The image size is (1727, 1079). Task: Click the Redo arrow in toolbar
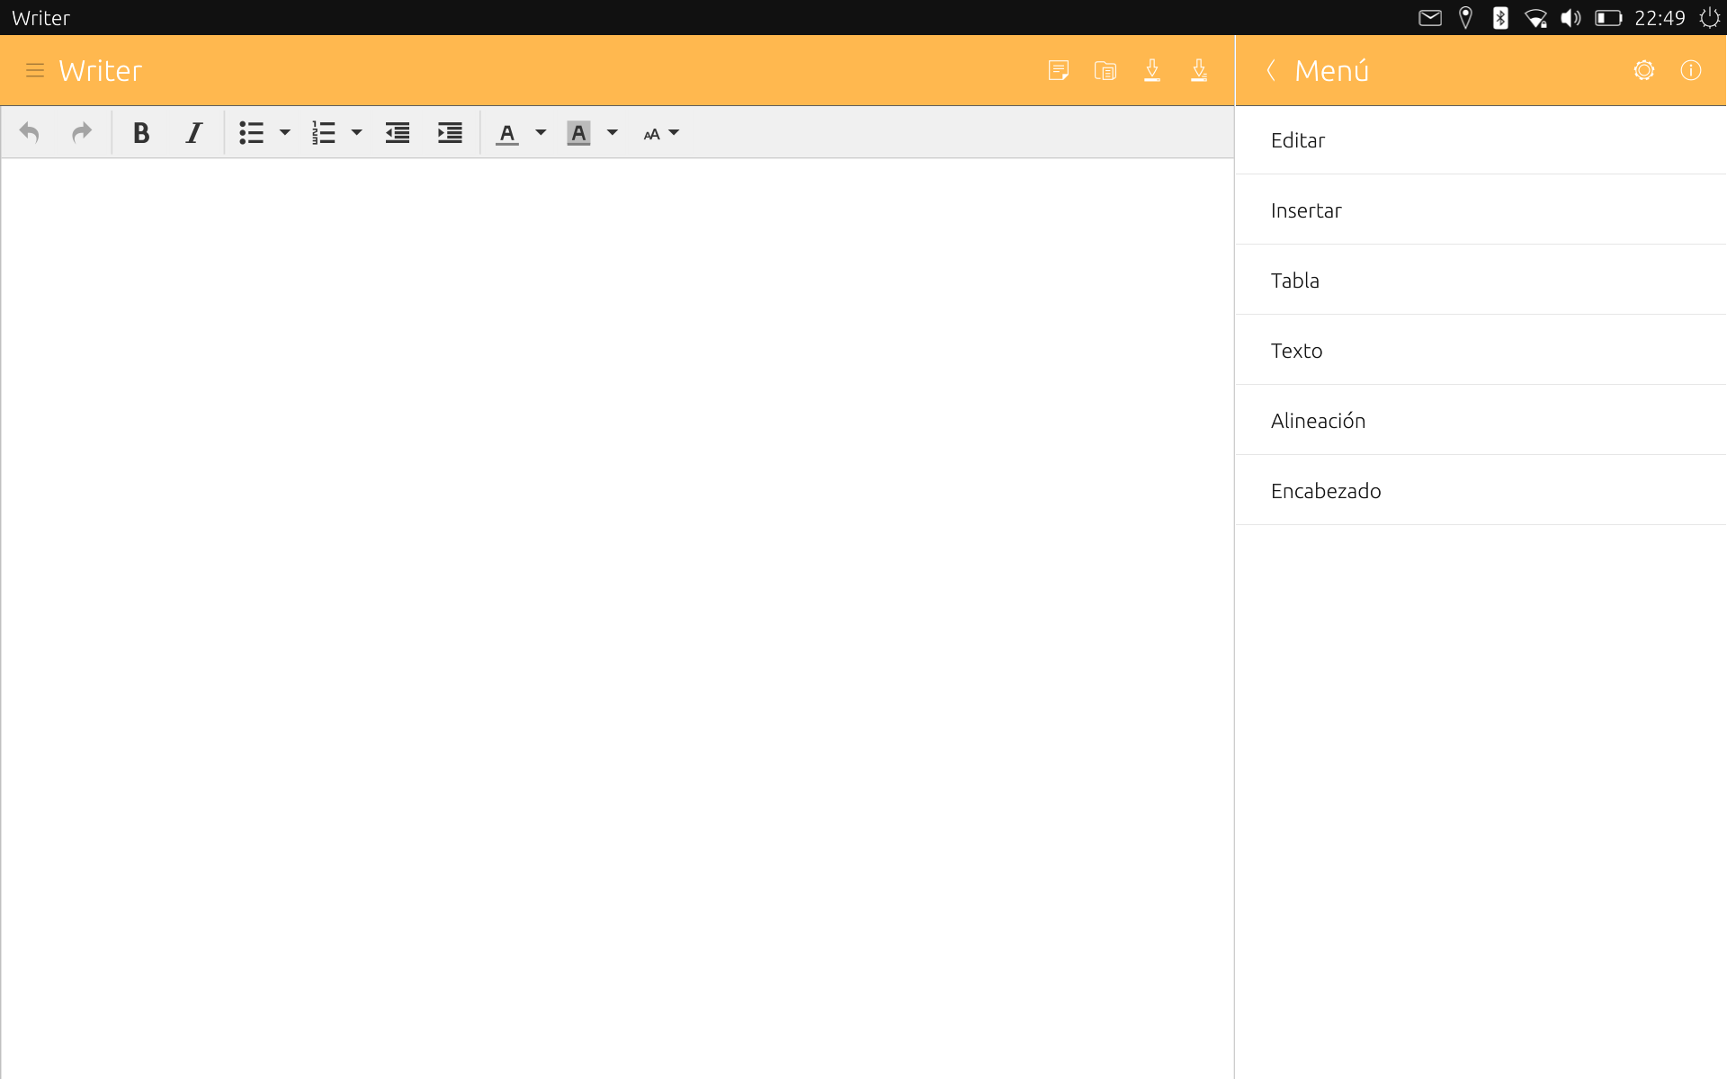coord(82,133)
